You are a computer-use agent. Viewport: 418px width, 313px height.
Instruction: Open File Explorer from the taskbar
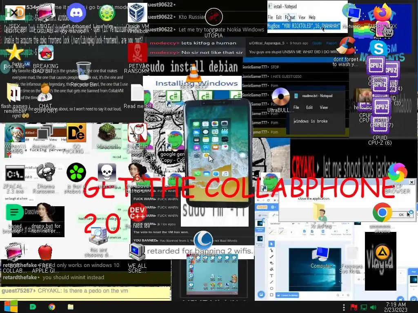pyautogui.click(x=71, y=307)
